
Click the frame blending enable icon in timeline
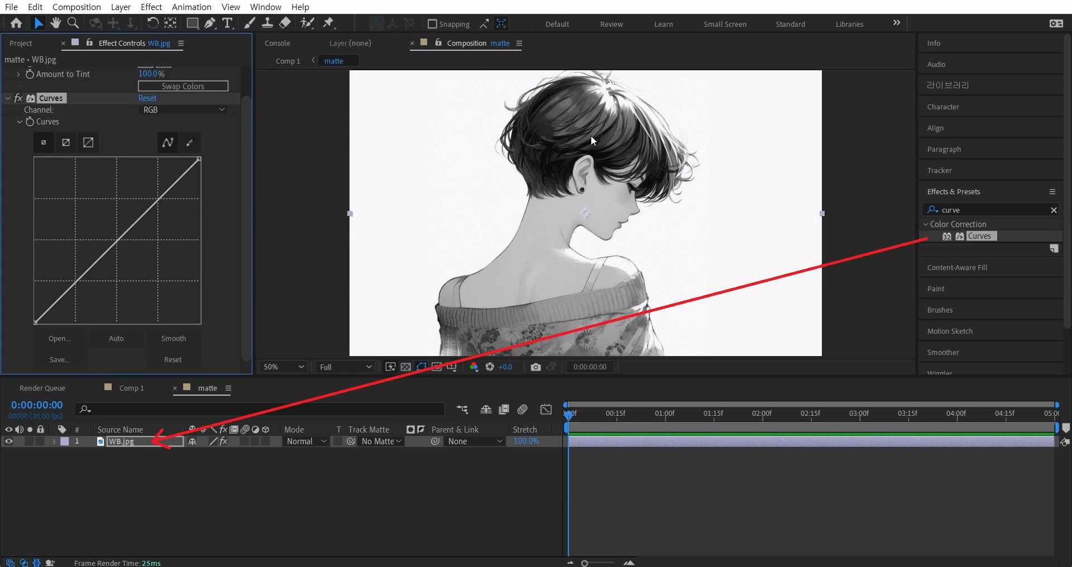[x=504, y=410]
